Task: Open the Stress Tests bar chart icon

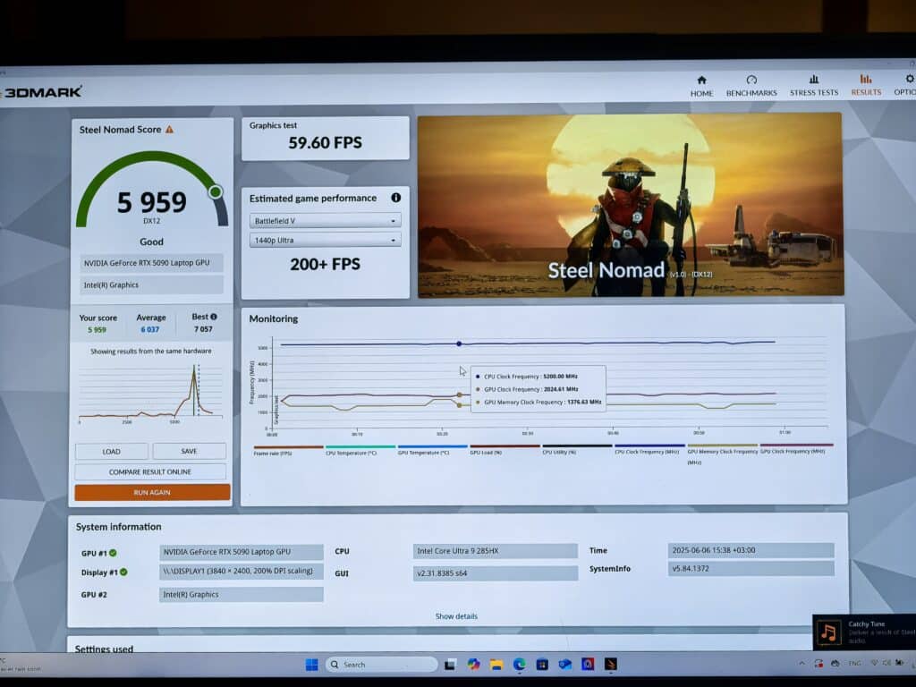Action: click(814, 79)
